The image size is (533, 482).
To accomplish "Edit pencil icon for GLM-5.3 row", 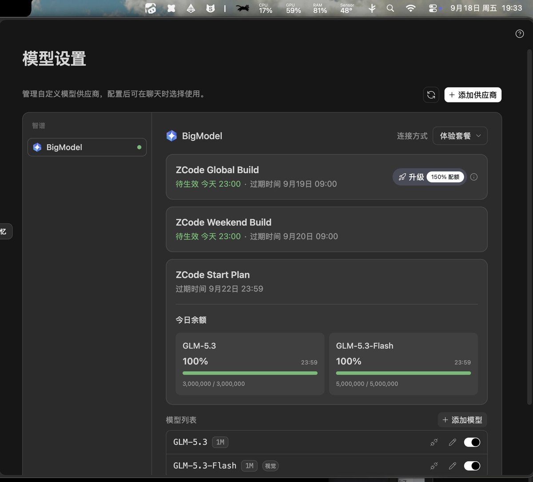I will point(452,442).
